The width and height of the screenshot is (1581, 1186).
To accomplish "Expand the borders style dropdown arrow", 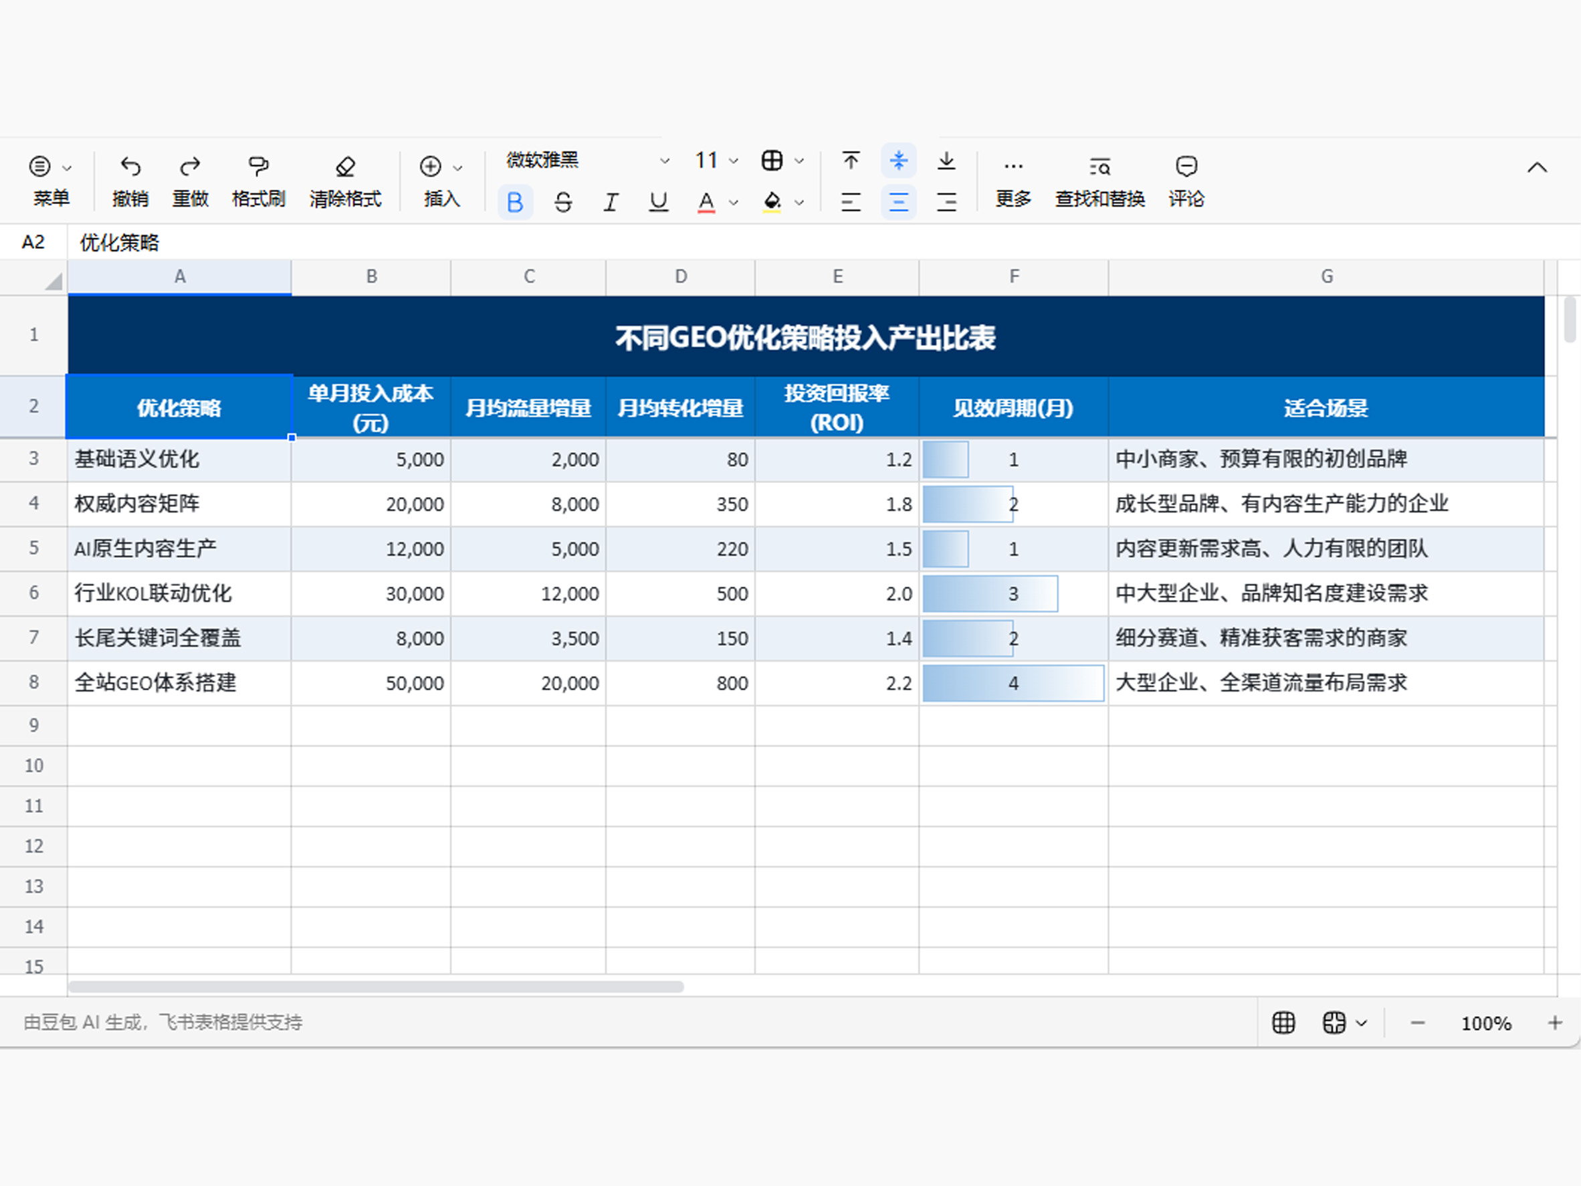I will tap(799, 161).
